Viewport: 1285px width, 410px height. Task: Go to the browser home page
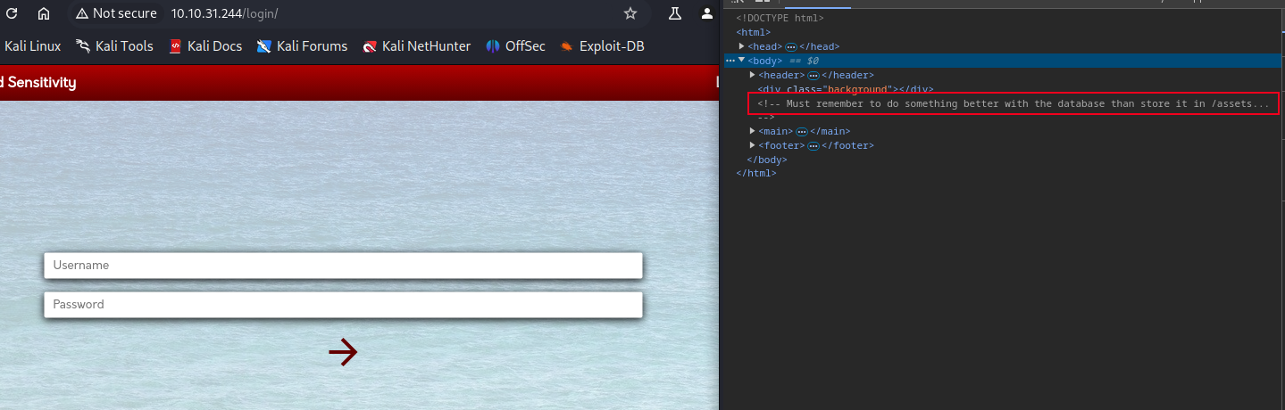tap(44, 13)
